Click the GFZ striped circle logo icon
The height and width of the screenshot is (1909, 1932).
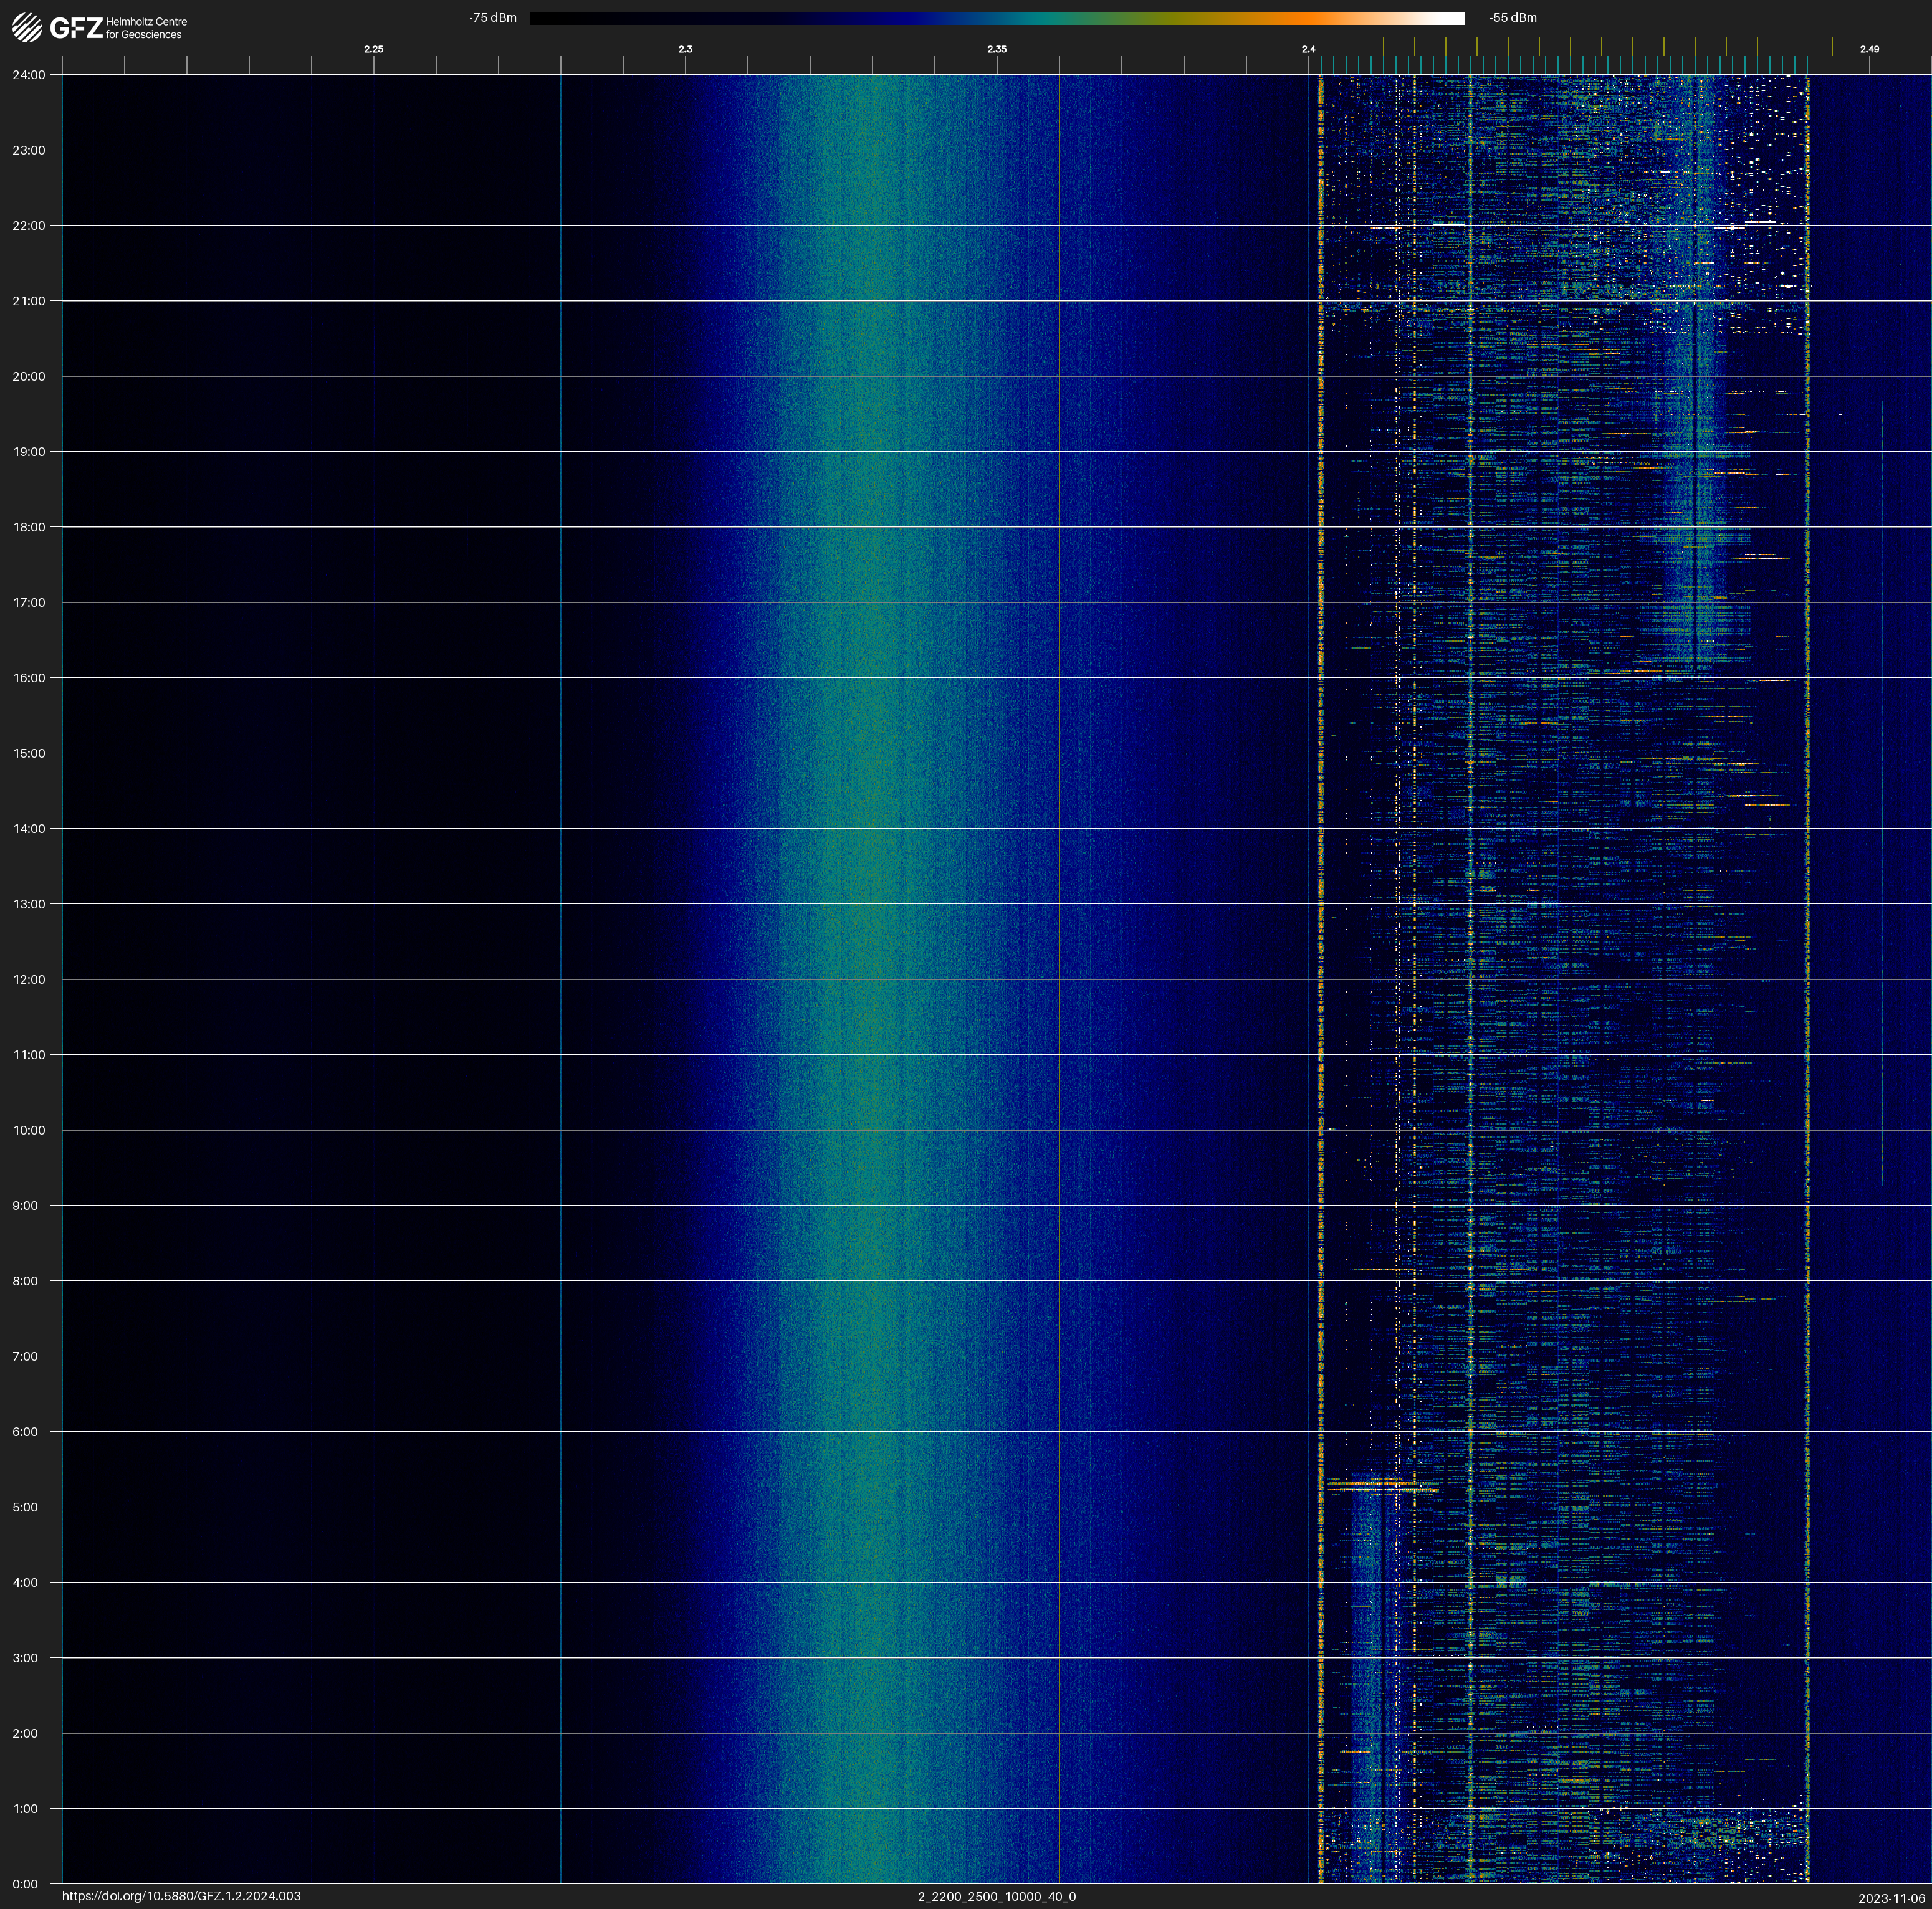pos(27,28)
